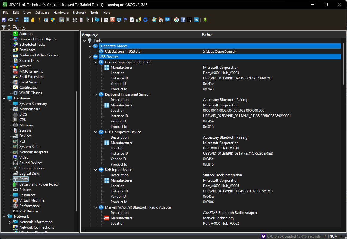Click the memory module toolbar icon

[x=75, y=20]
